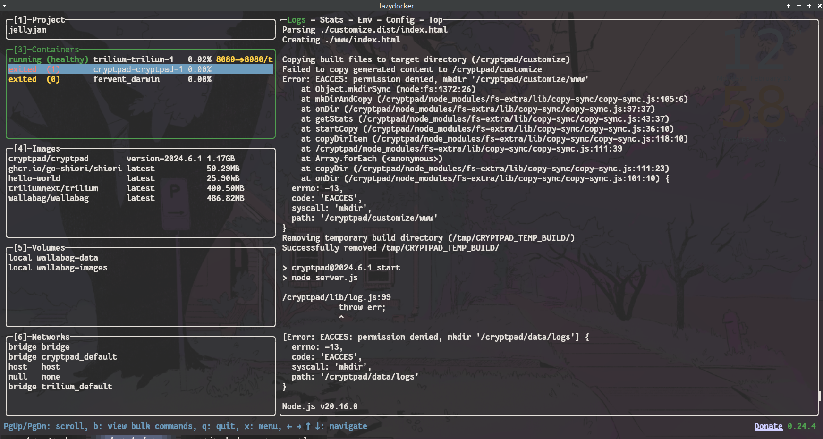The image size is (823, 439).
Task: Open the window menu arrow in title bar
Action: pos(4,6)
